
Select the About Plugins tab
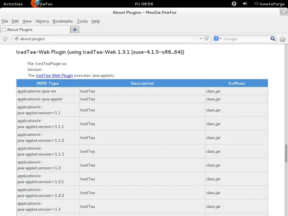[35, 30]
